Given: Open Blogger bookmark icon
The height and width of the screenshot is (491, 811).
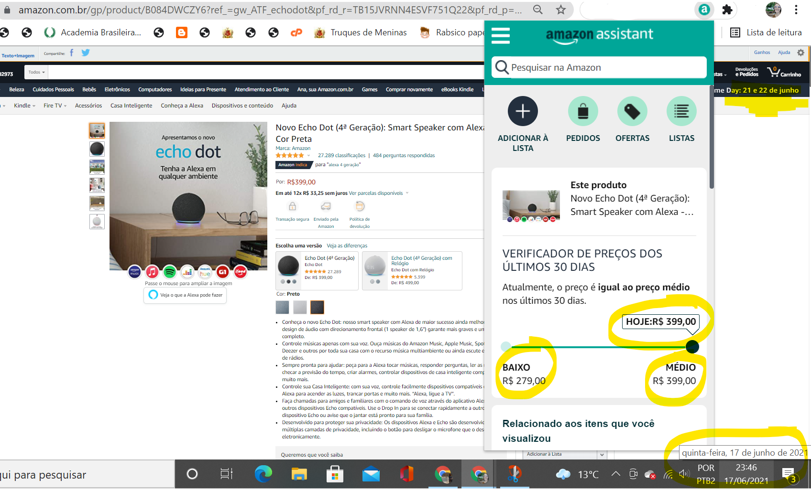Looking at the screenshot, I should point(182,32).
